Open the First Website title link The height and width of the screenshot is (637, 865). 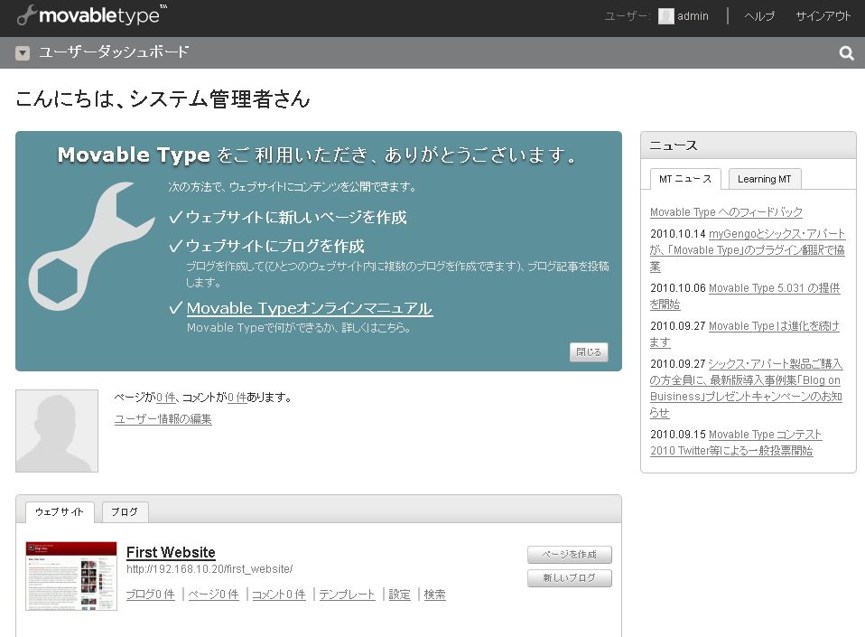(x=171, y=552)
